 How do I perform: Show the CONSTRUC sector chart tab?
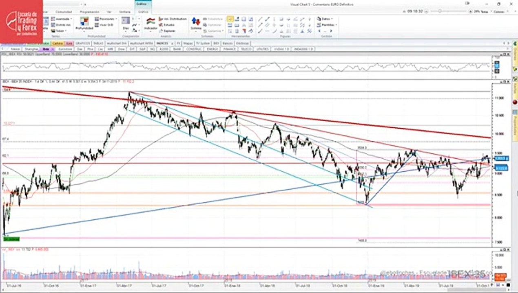(193, 49)
